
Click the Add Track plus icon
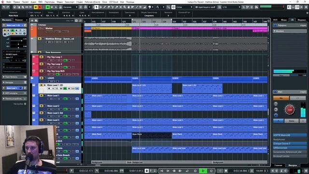pos(32,20)
